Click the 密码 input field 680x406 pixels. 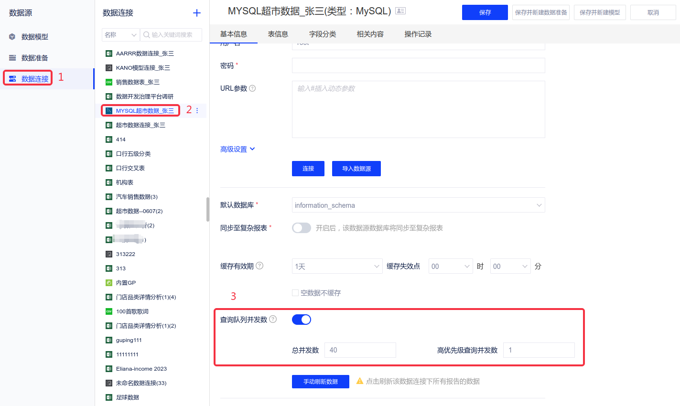click(418, 65)
